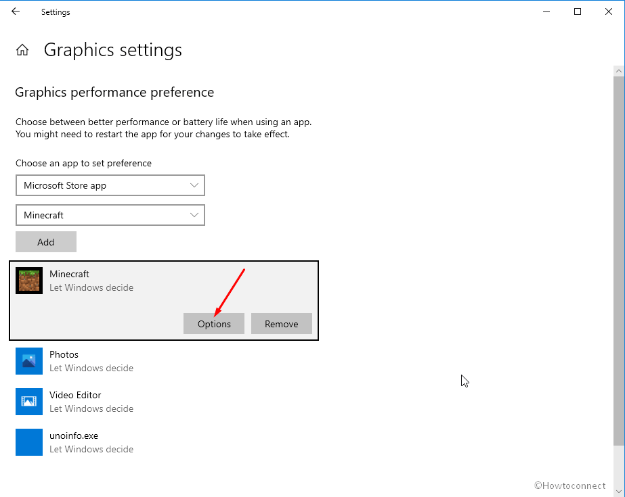Screen dimensions: 625x497
Task: Select the Photos app icon
Action: point(29,361)
